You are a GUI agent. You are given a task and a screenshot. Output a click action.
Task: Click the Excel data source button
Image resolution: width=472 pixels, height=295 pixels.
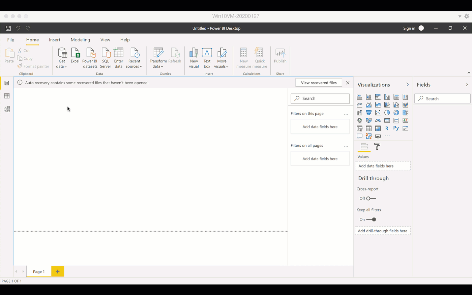(x=75, y=56)
